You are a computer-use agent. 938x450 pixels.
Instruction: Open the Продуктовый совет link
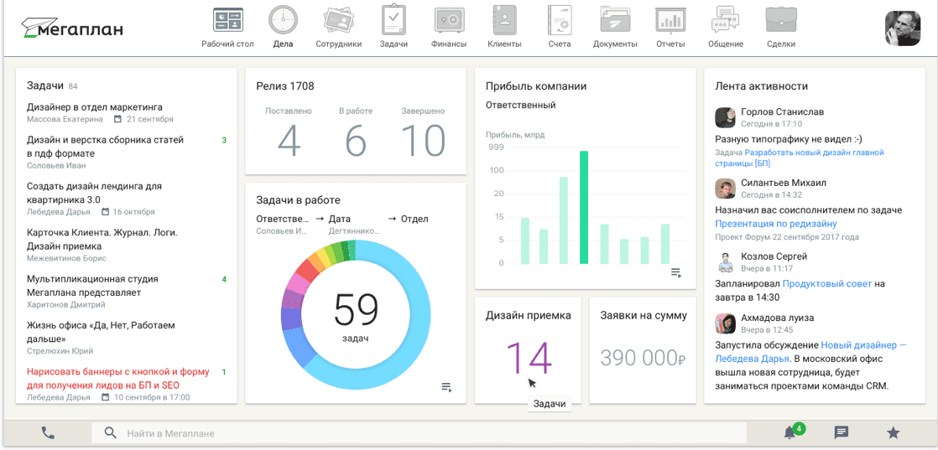click(x=826, y=283)
